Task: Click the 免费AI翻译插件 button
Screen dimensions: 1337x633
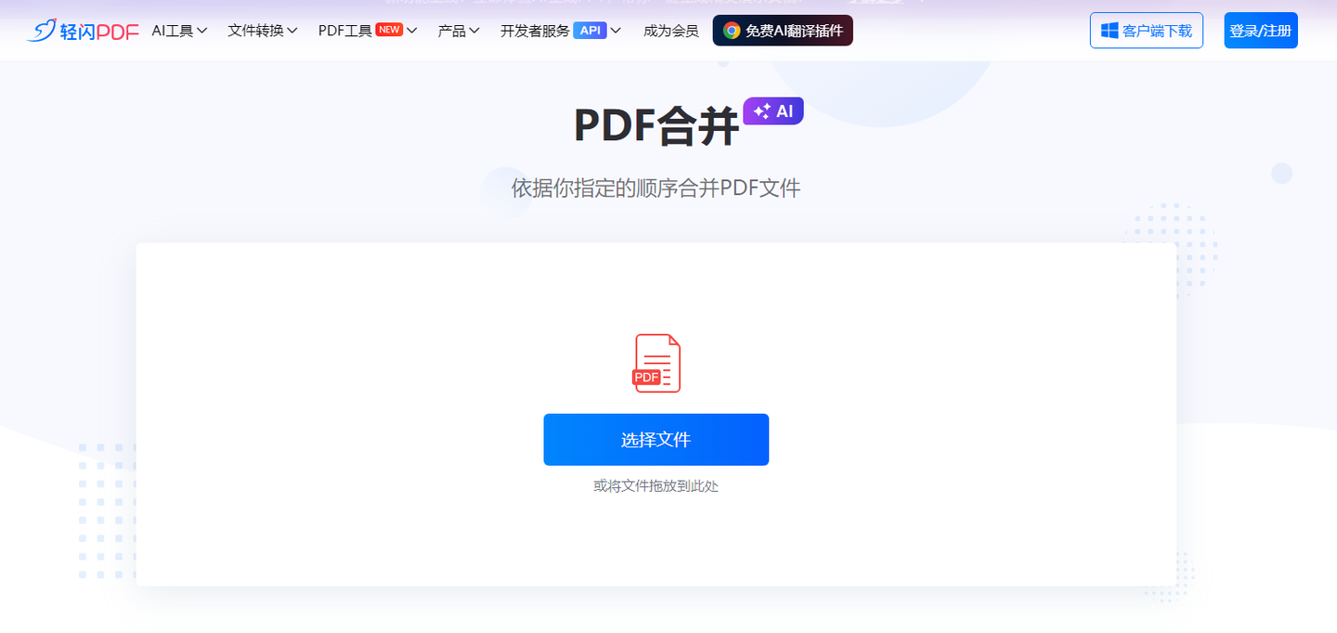Action: click(783, 31)
